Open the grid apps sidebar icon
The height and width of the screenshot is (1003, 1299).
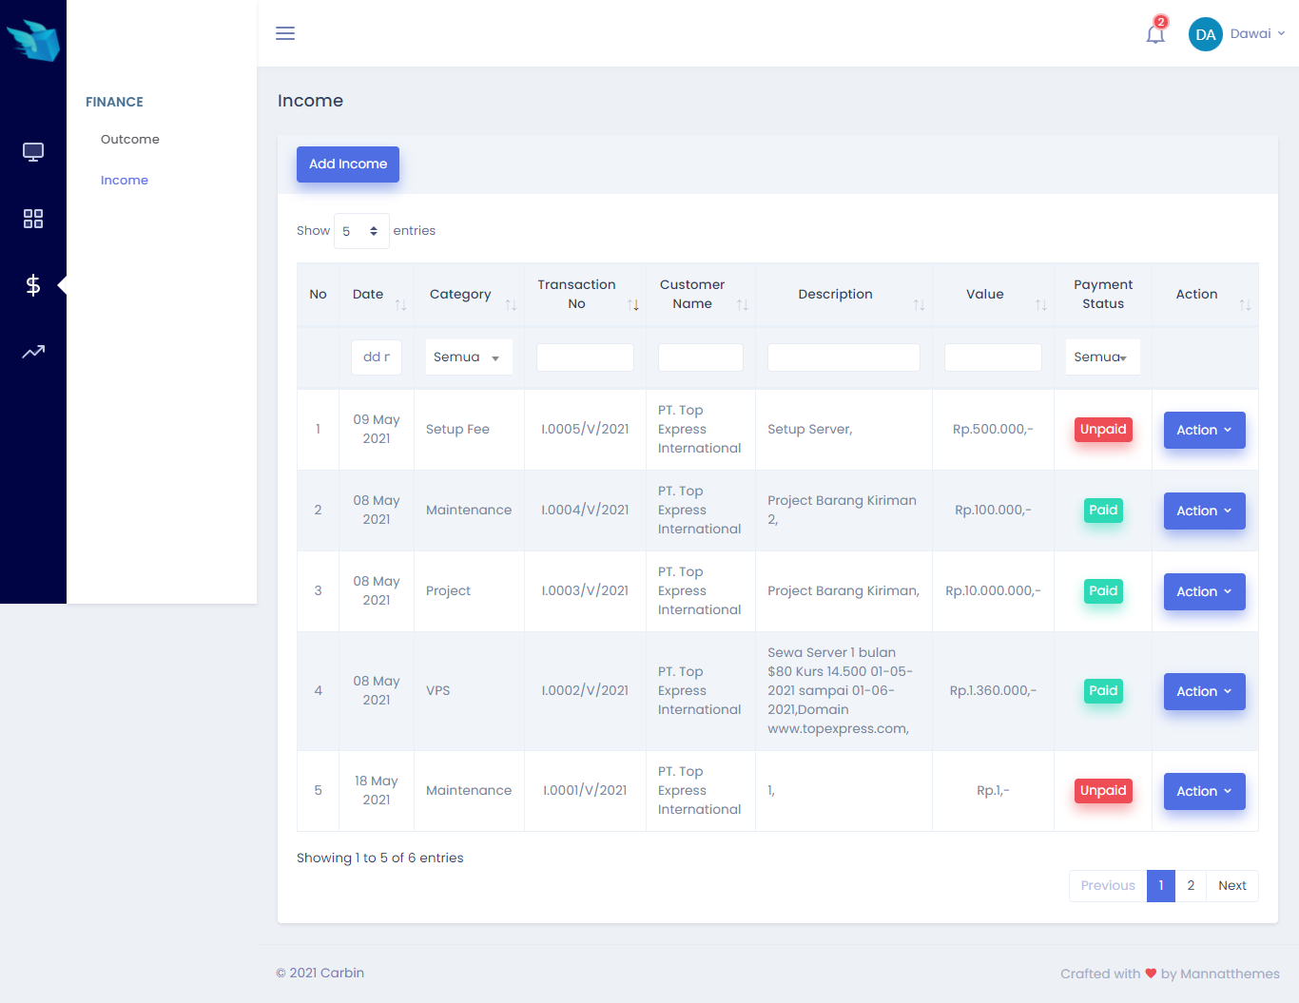click(33, 219)
